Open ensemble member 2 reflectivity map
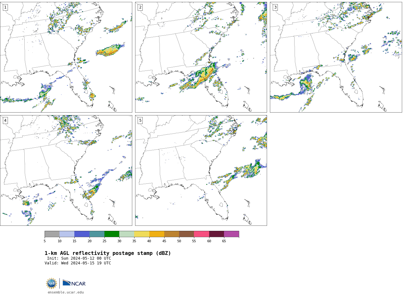Image resolution: width=405 pixels, height=296 pixels. [201, 57]
